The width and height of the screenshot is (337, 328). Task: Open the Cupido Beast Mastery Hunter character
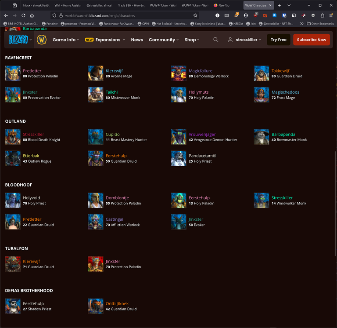[x=118, y=137]
